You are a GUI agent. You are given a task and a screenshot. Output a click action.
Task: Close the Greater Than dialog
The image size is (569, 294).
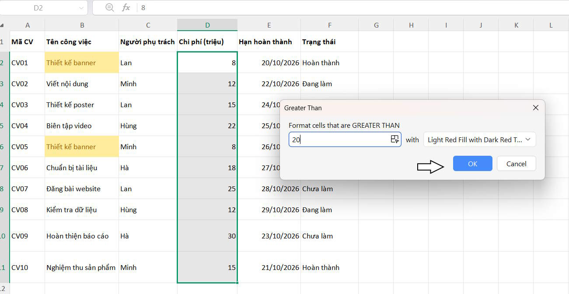click(x=535, y=108)
